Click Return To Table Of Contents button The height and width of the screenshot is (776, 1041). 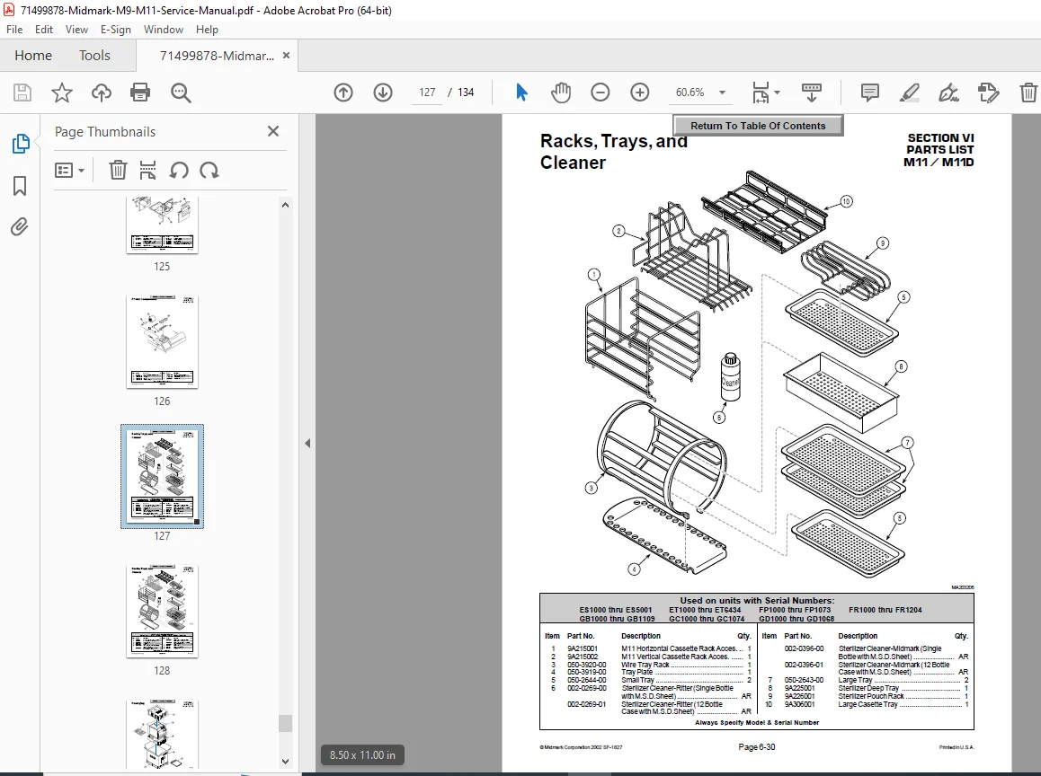point(758,126)
